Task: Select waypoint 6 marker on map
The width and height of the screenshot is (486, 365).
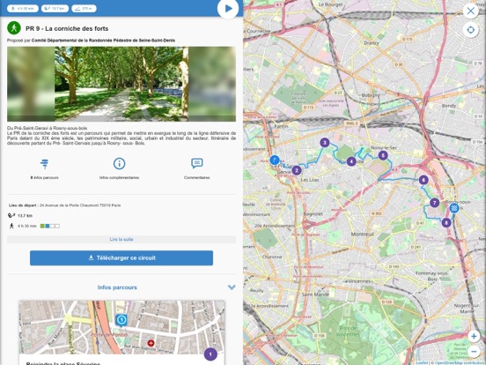Action: click(423, 180)
